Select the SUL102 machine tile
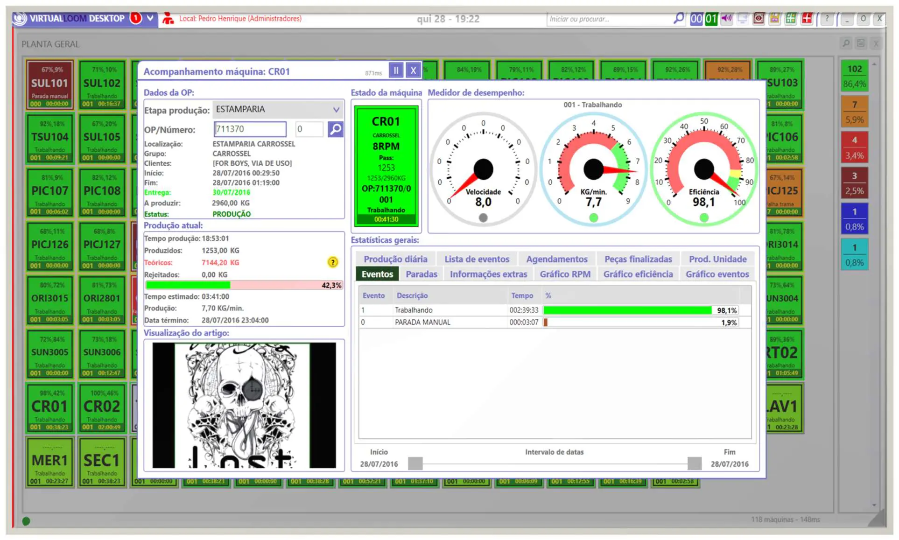This screenshot has width=899, height=540. point(102,84)
